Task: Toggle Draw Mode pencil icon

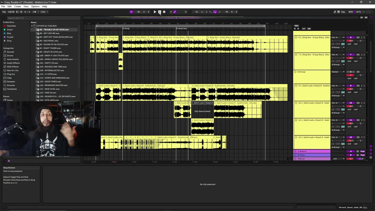Action: (x=335, y=12)
